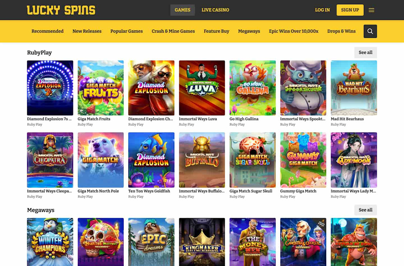This screenshot has width=404, height=266.
Task: Click the Log In link
Action: (x=322, y=10)
